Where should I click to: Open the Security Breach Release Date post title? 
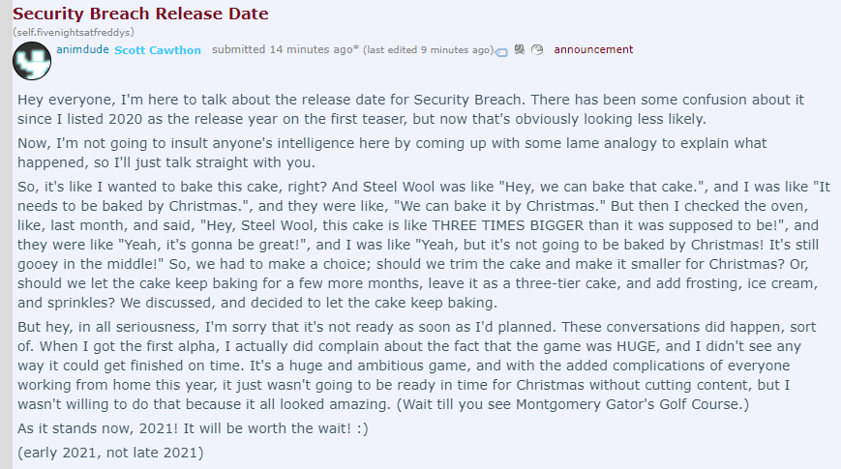[x=140, y=14]
